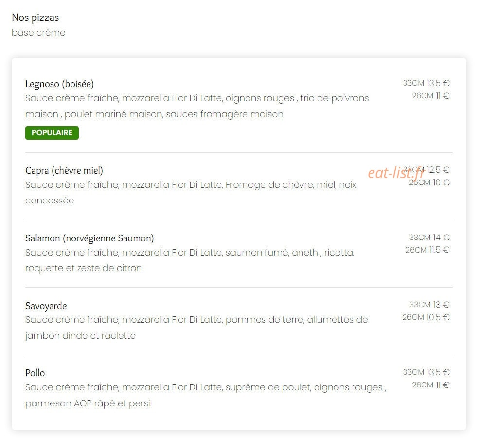
Task: Choose the Pollo pizza title
Action: point(35,373)
